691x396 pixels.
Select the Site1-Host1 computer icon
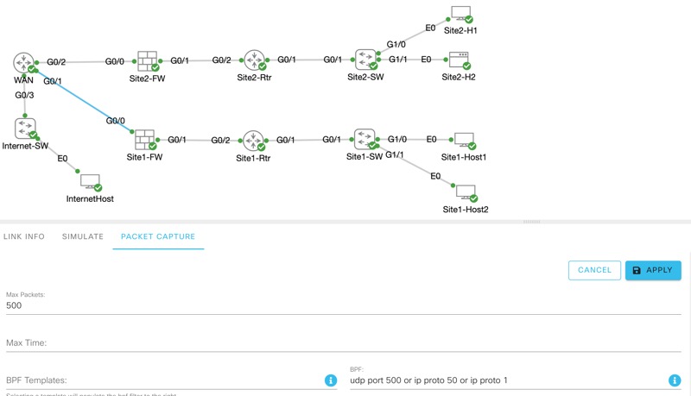click(x=464, y=141)
